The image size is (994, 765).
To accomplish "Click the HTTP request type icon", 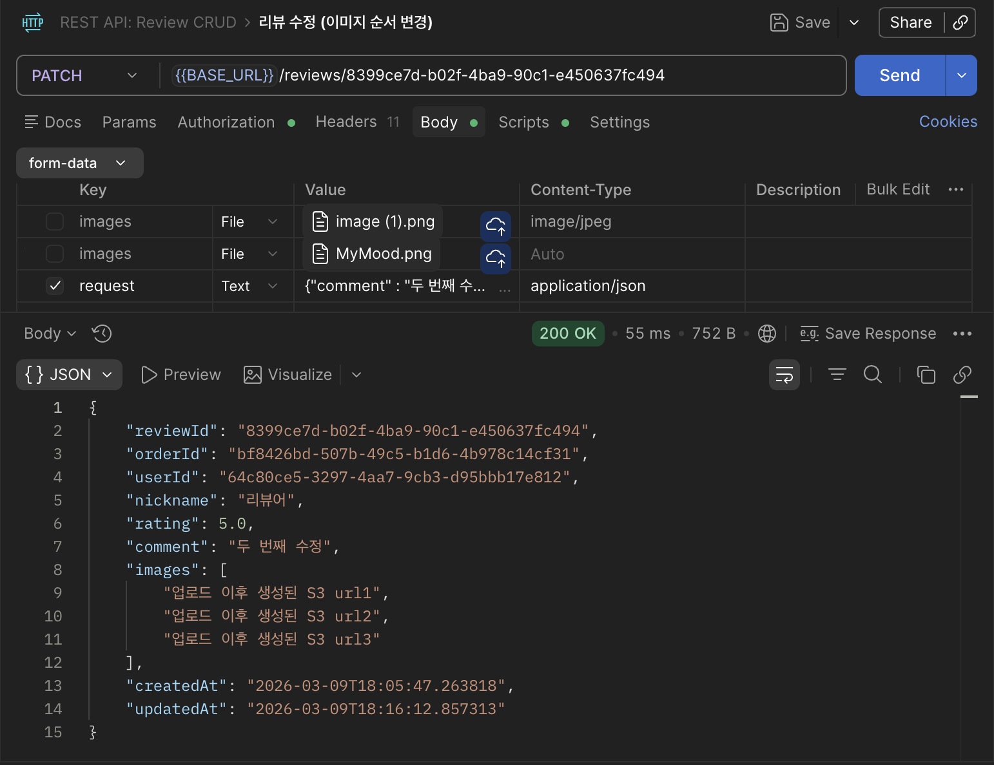I will [x=33, y=23].
